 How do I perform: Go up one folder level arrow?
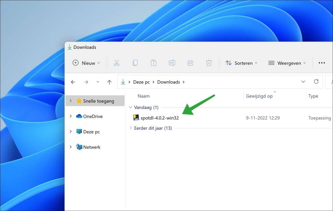click(x=109, y=82)
